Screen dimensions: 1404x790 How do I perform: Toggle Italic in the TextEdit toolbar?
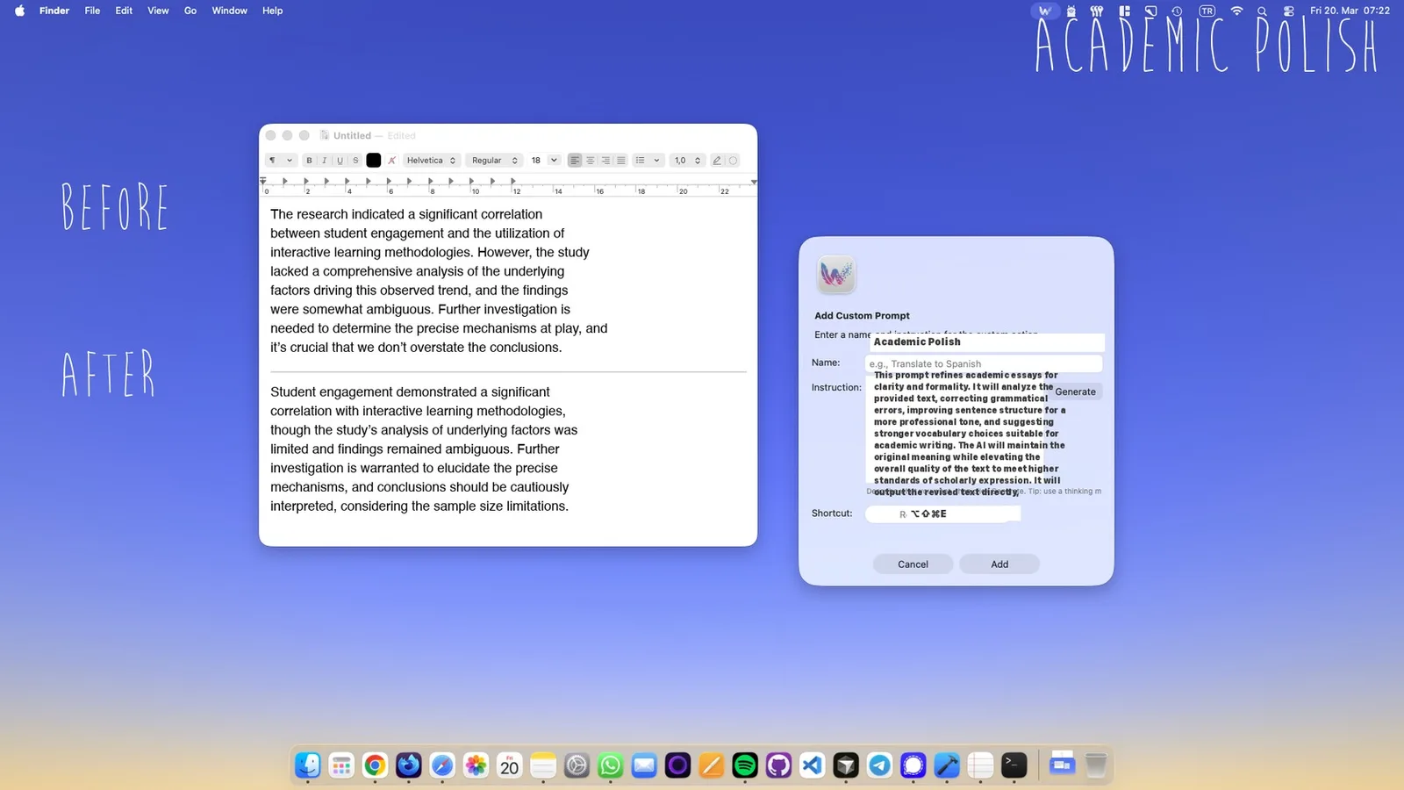[x=325, y=161]
